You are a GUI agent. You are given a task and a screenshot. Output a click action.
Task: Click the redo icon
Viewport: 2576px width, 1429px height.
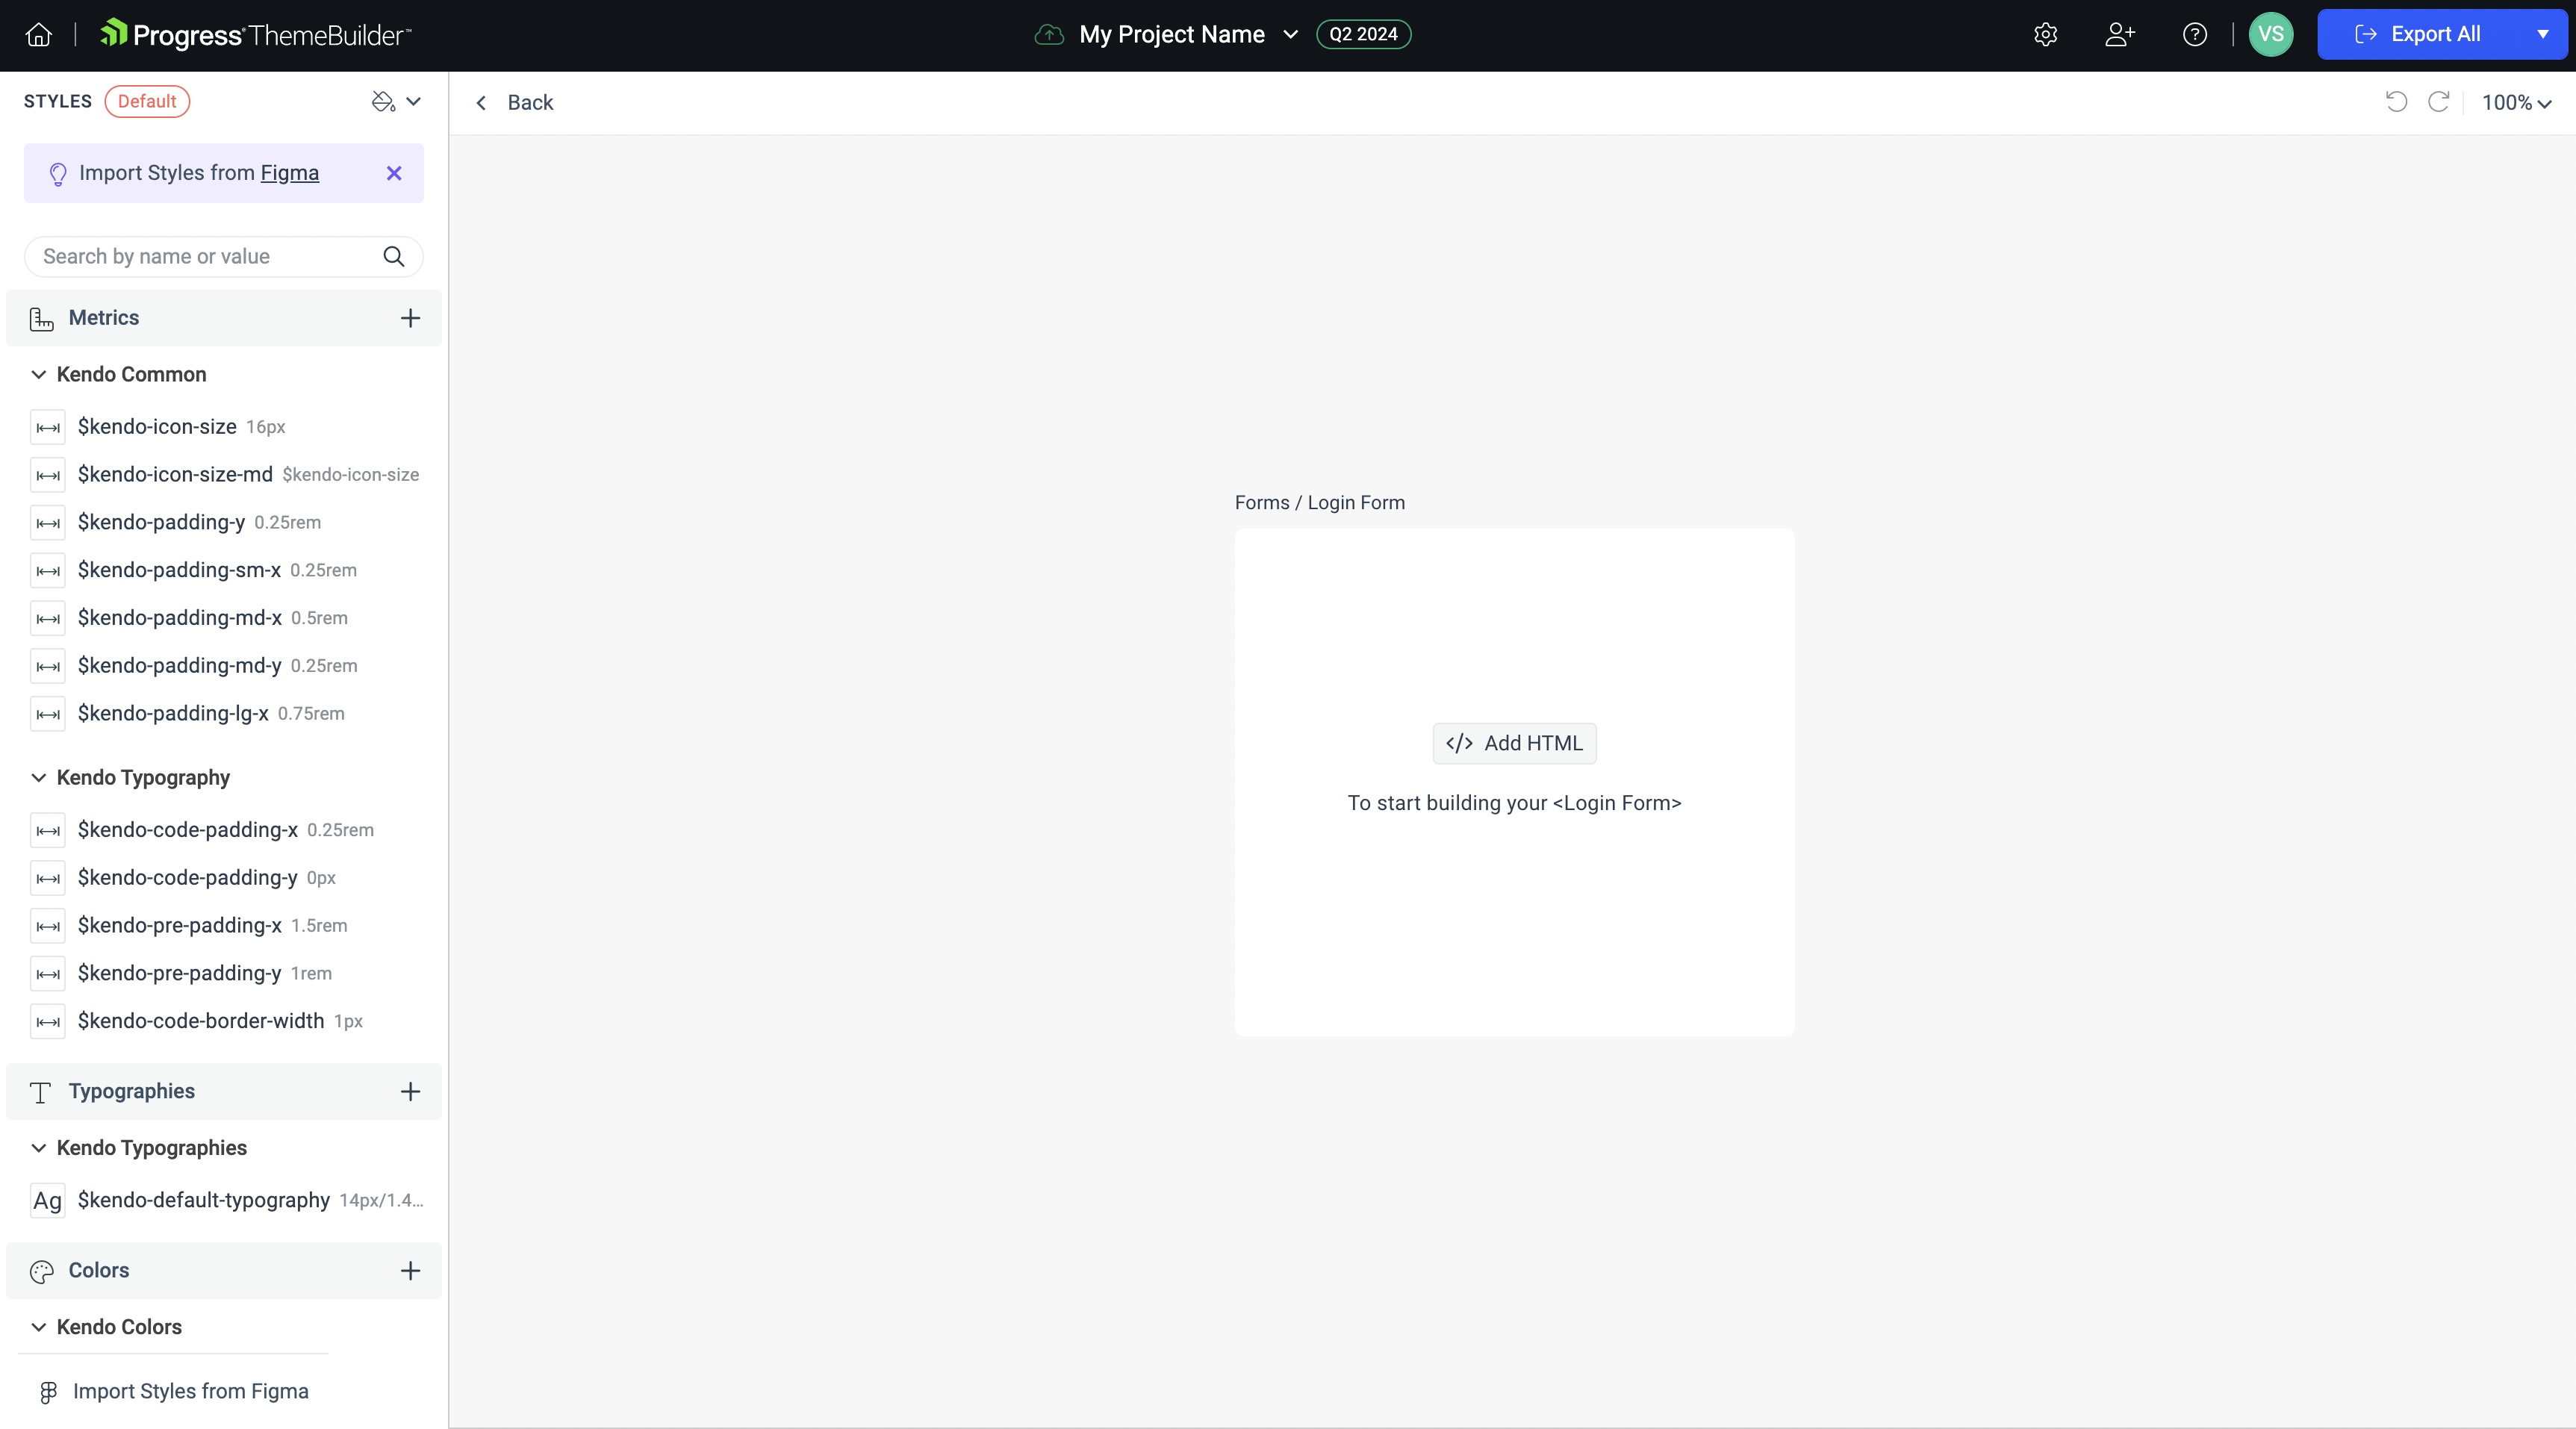point(2438,102)
